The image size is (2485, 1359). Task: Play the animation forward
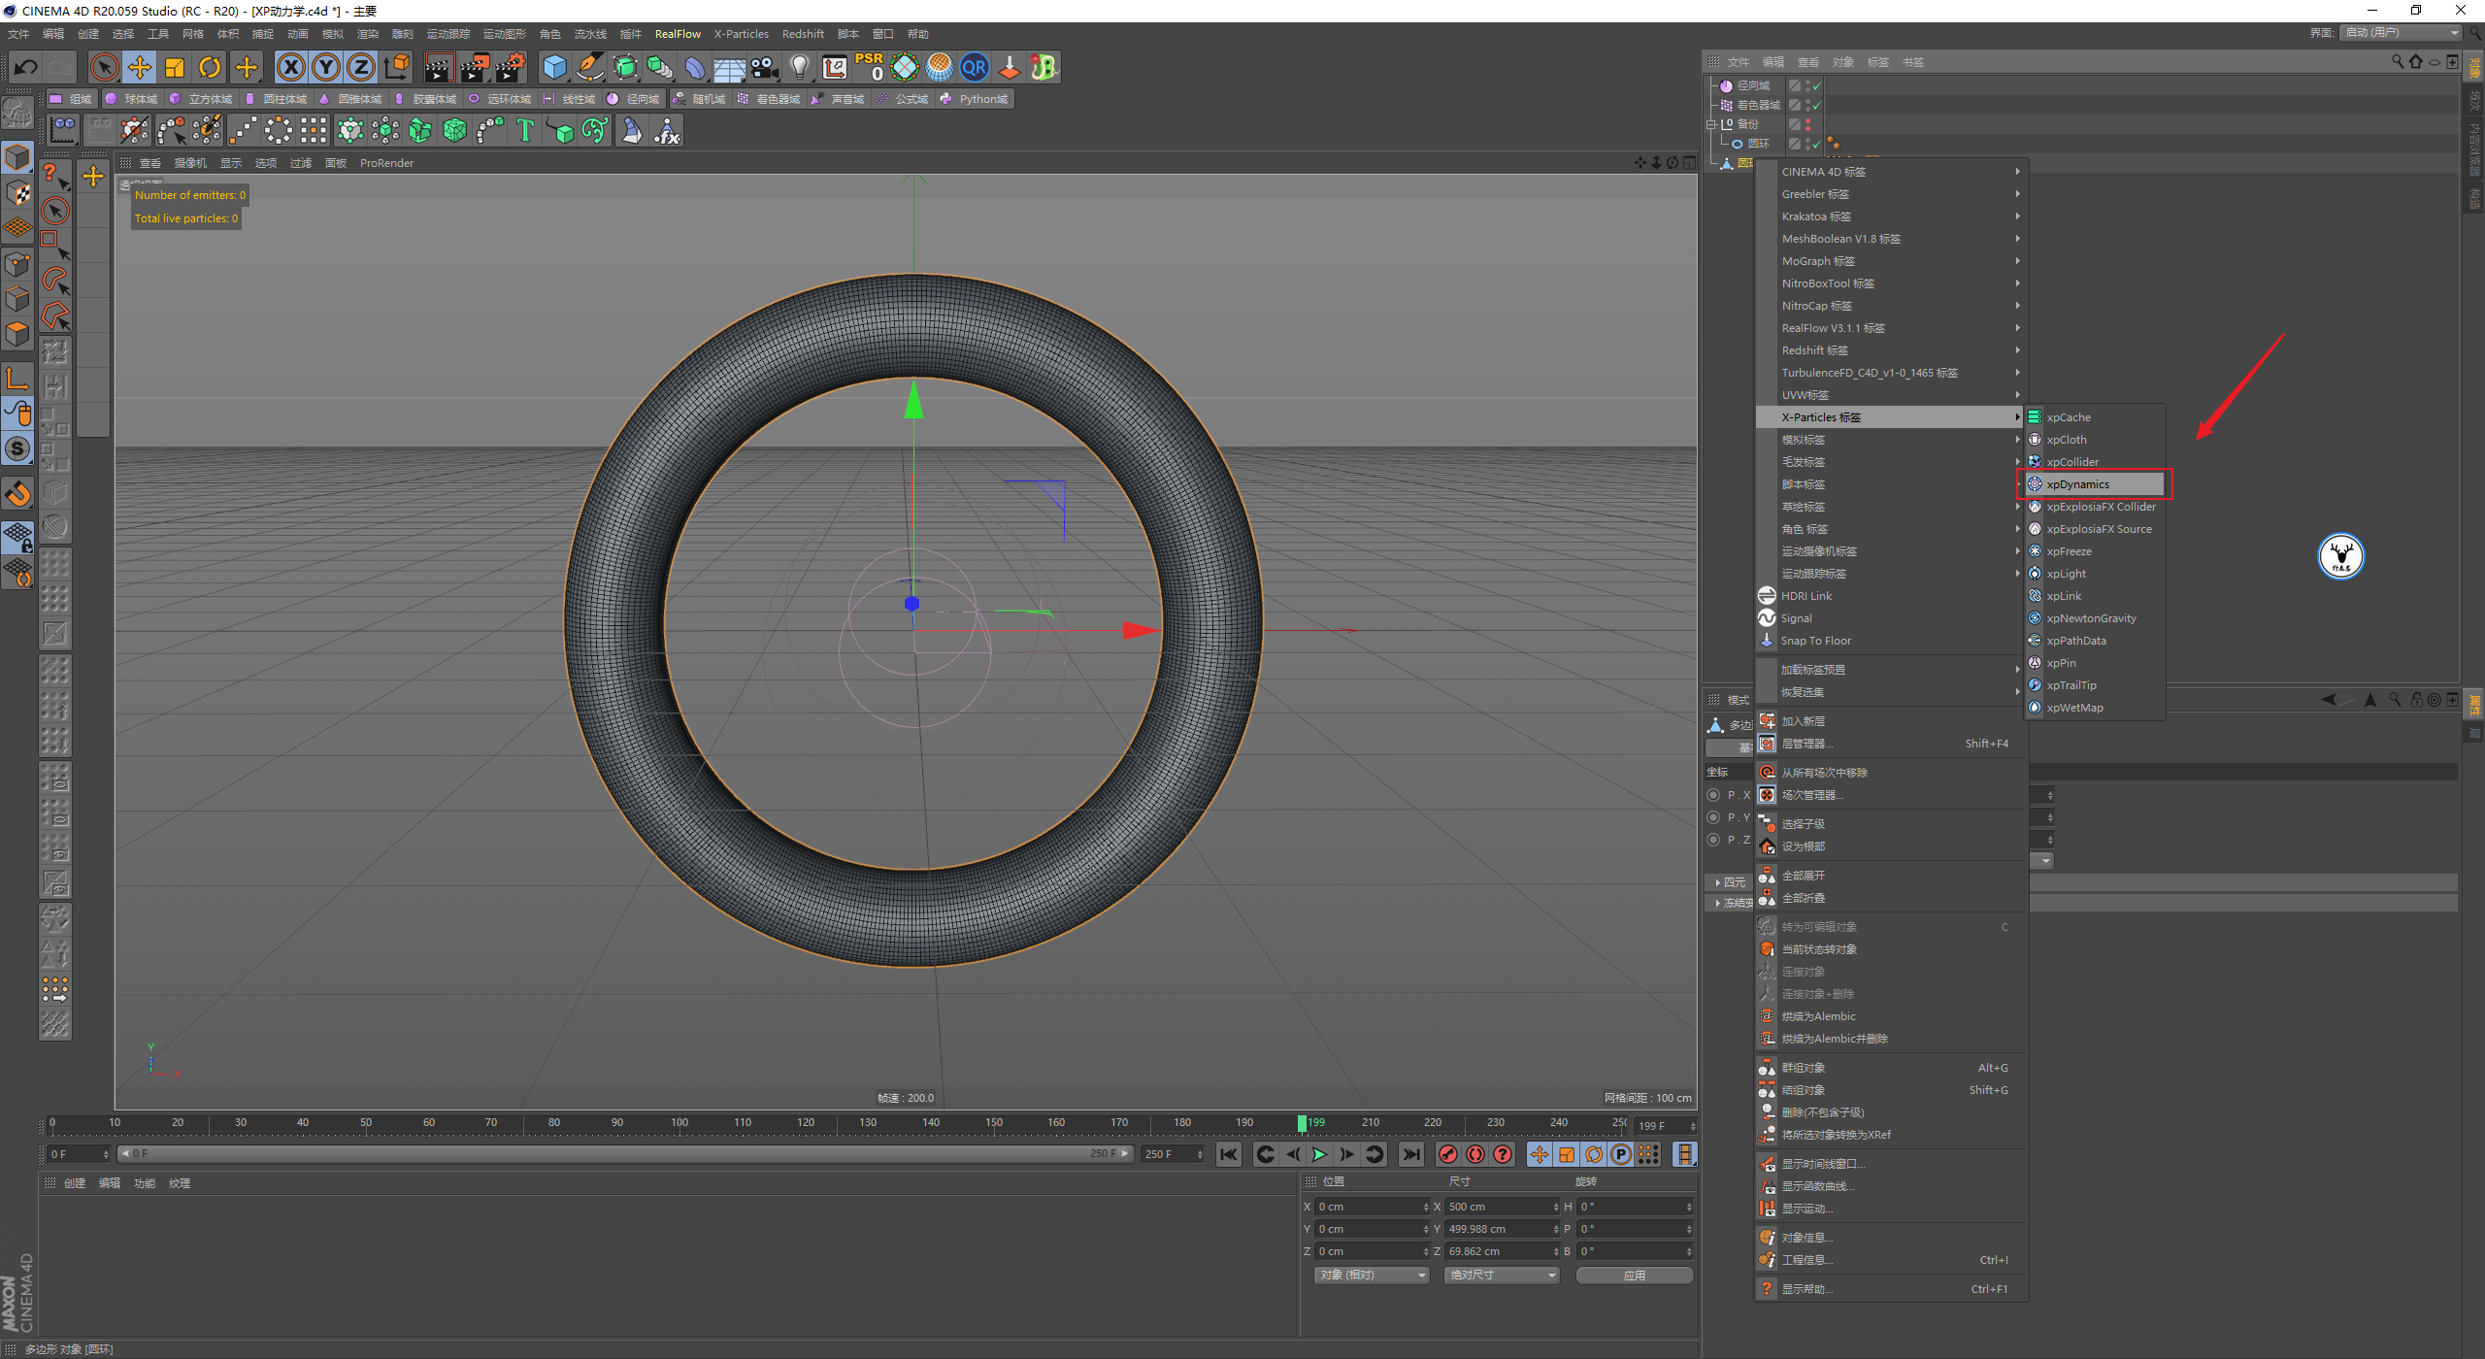pyautogui.click(x=1319, y=1154)
